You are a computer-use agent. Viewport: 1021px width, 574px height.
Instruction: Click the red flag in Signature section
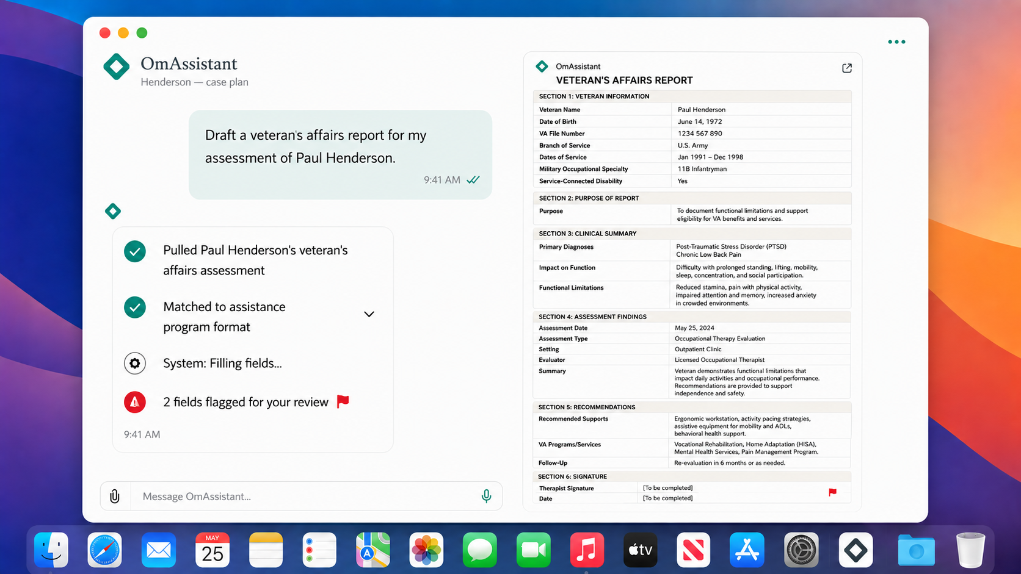click(x=832, y=492)
